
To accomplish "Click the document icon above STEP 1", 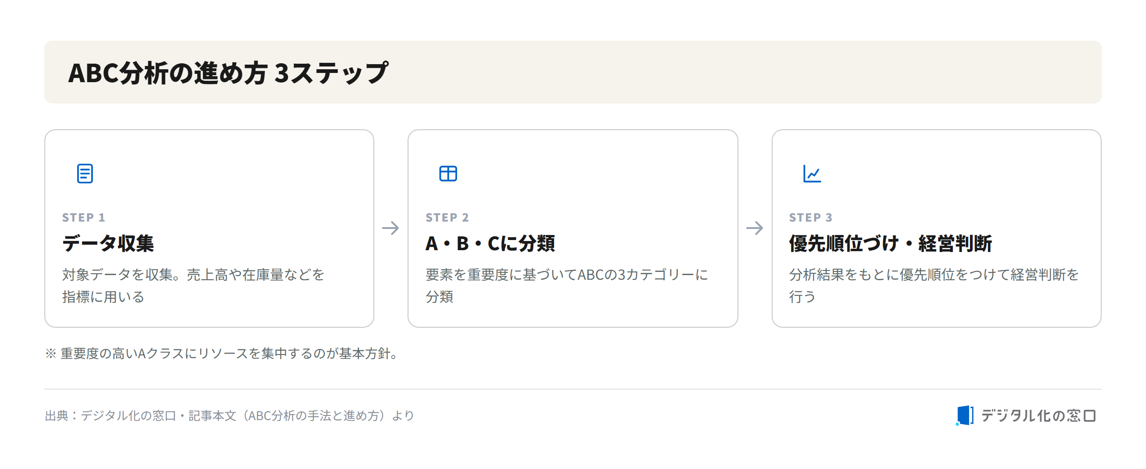I will (85, 174).
